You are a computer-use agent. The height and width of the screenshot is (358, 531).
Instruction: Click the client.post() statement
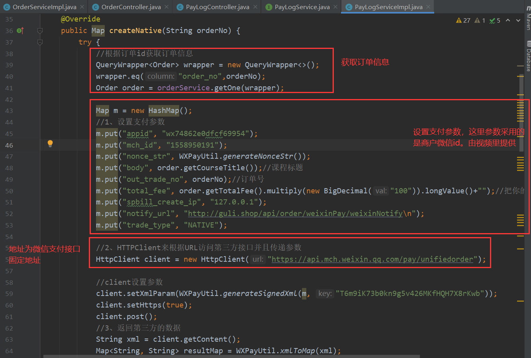126,317
